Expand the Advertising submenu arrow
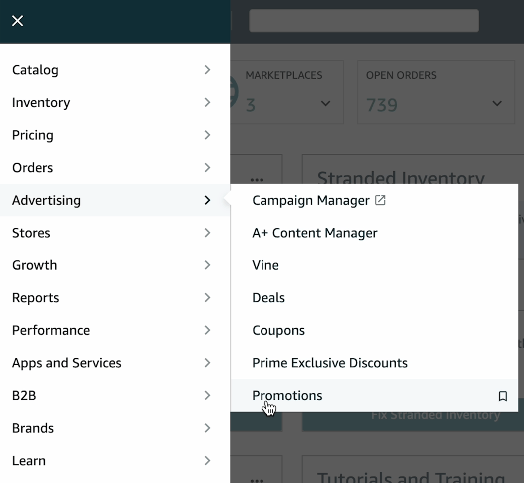 pyautogui.click(x=207, y=200)
